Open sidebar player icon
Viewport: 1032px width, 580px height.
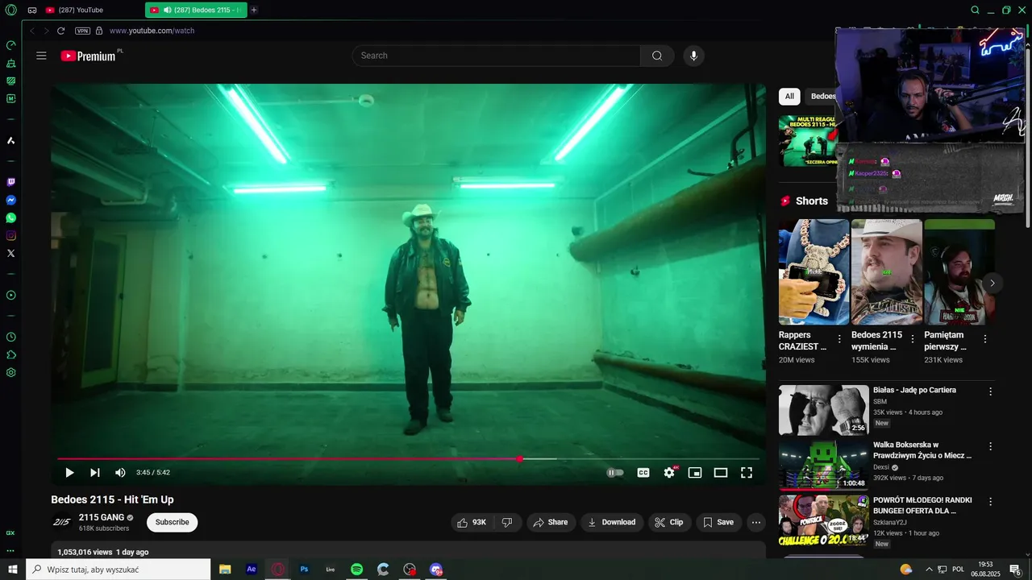pos(10,296)
